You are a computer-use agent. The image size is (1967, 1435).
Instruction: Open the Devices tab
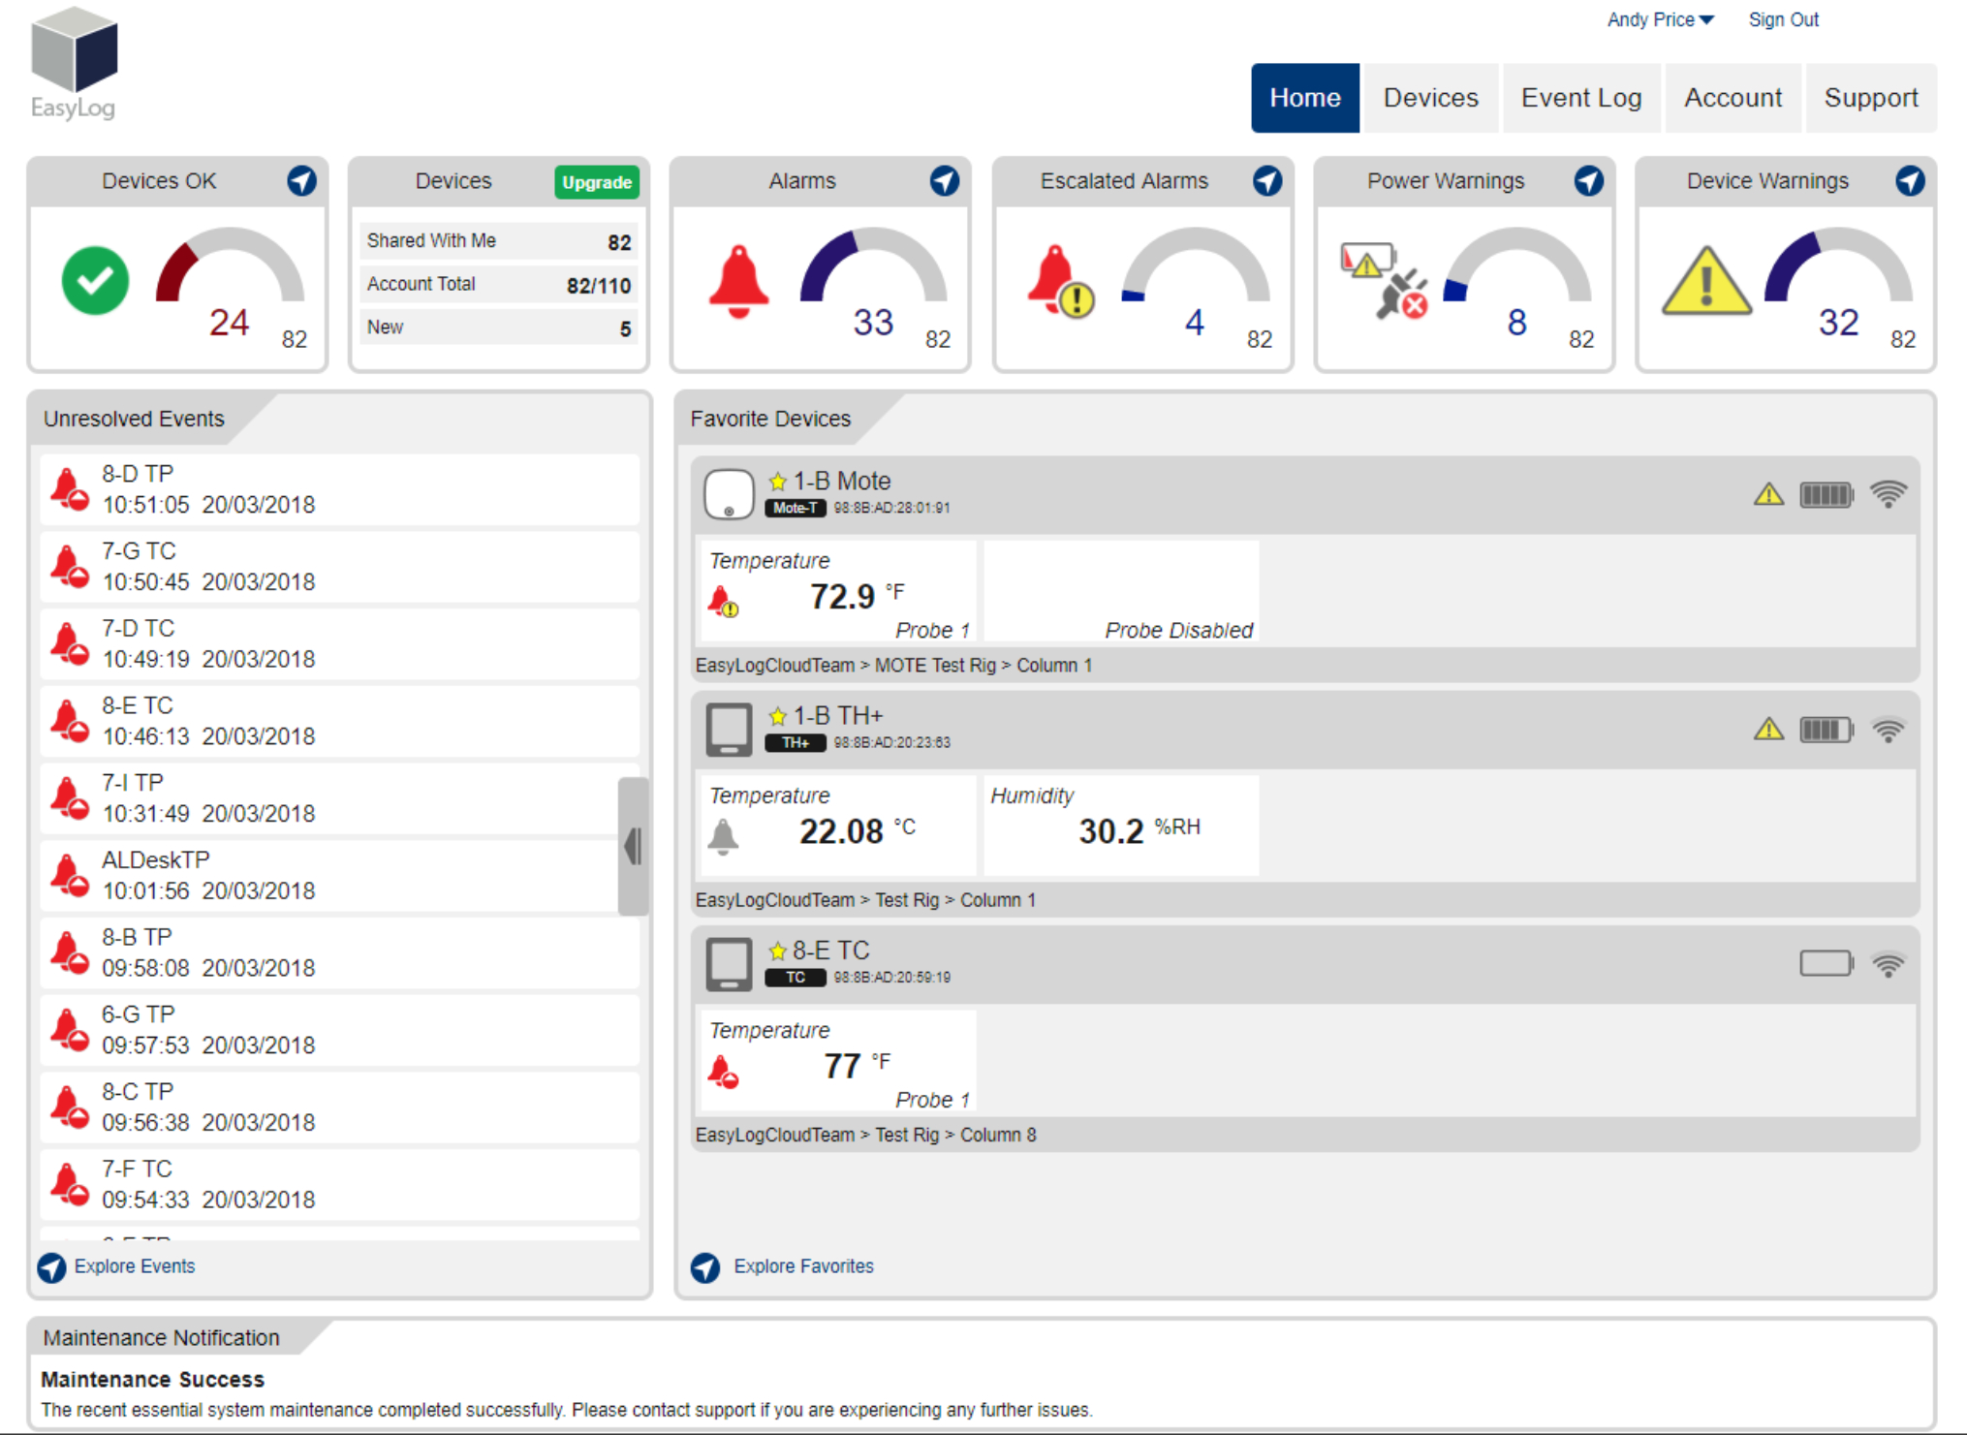click(1430, 98)
